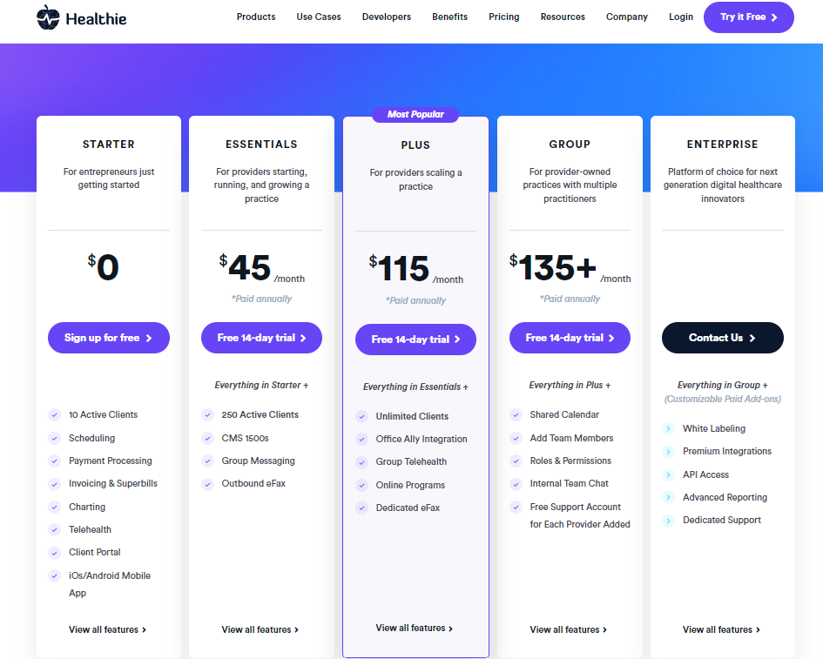Image resolution: width=823 pixels, height=659 pixels.
Task: Open the Benefits menu
Action: pyautogui.click(x=449, y=17)
